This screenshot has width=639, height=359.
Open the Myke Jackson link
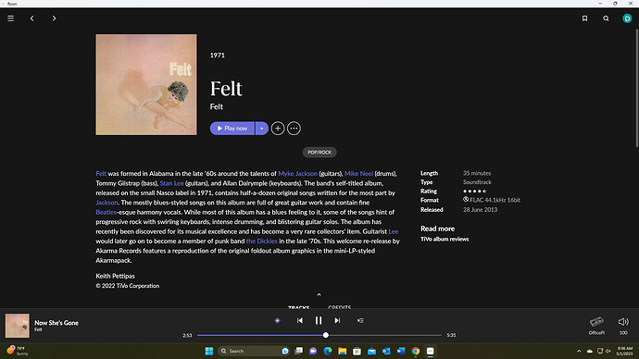(x=298, y=173)
